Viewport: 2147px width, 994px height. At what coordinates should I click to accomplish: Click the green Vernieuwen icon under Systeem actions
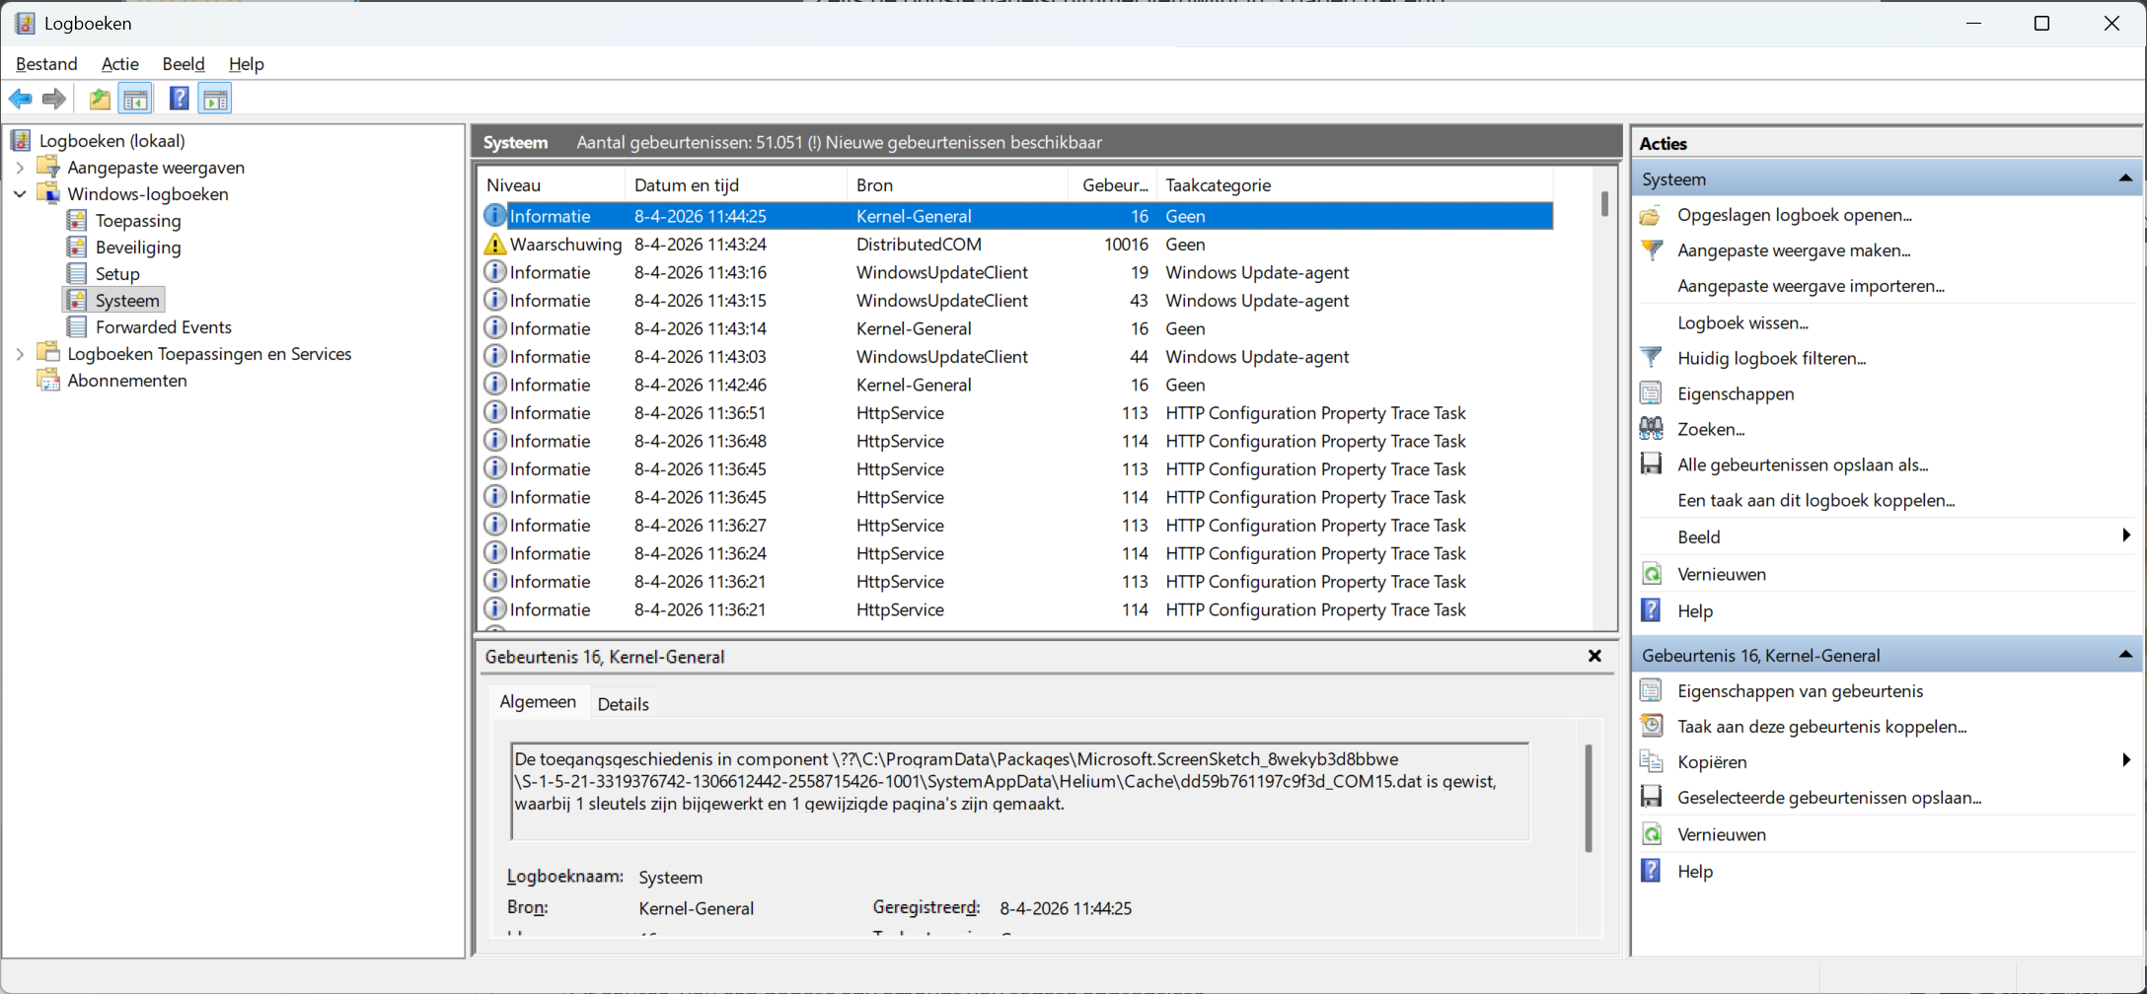tap(1651, 574)
